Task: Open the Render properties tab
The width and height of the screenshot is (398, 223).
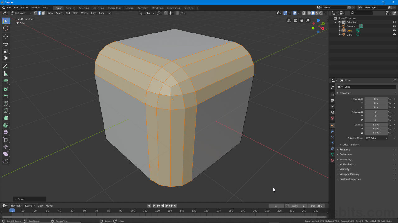Action: (332, 95)
